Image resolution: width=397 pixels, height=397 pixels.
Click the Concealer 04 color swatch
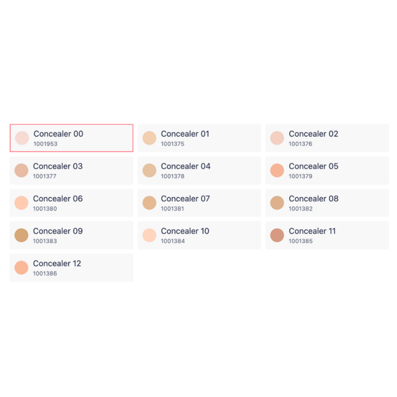[149, 170]
